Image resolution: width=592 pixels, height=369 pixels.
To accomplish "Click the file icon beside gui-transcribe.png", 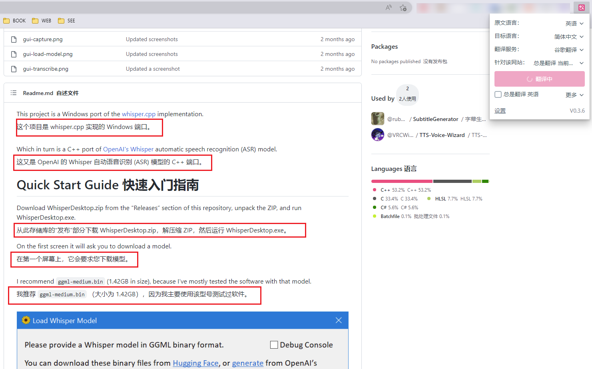I will [14, 69].
